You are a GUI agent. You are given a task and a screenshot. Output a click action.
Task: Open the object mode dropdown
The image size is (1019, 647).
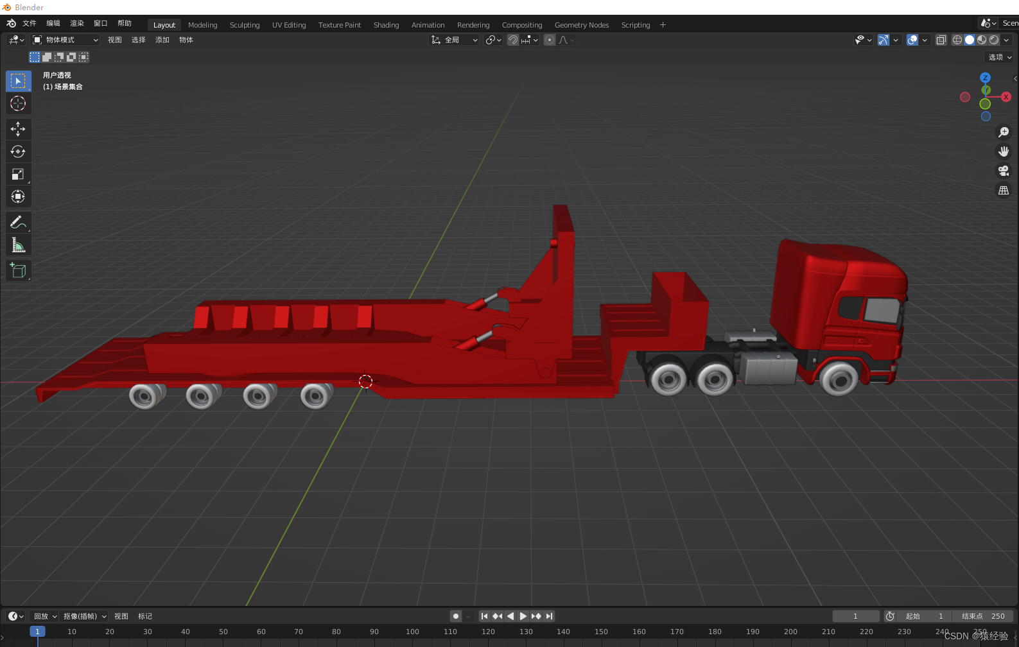65,40
